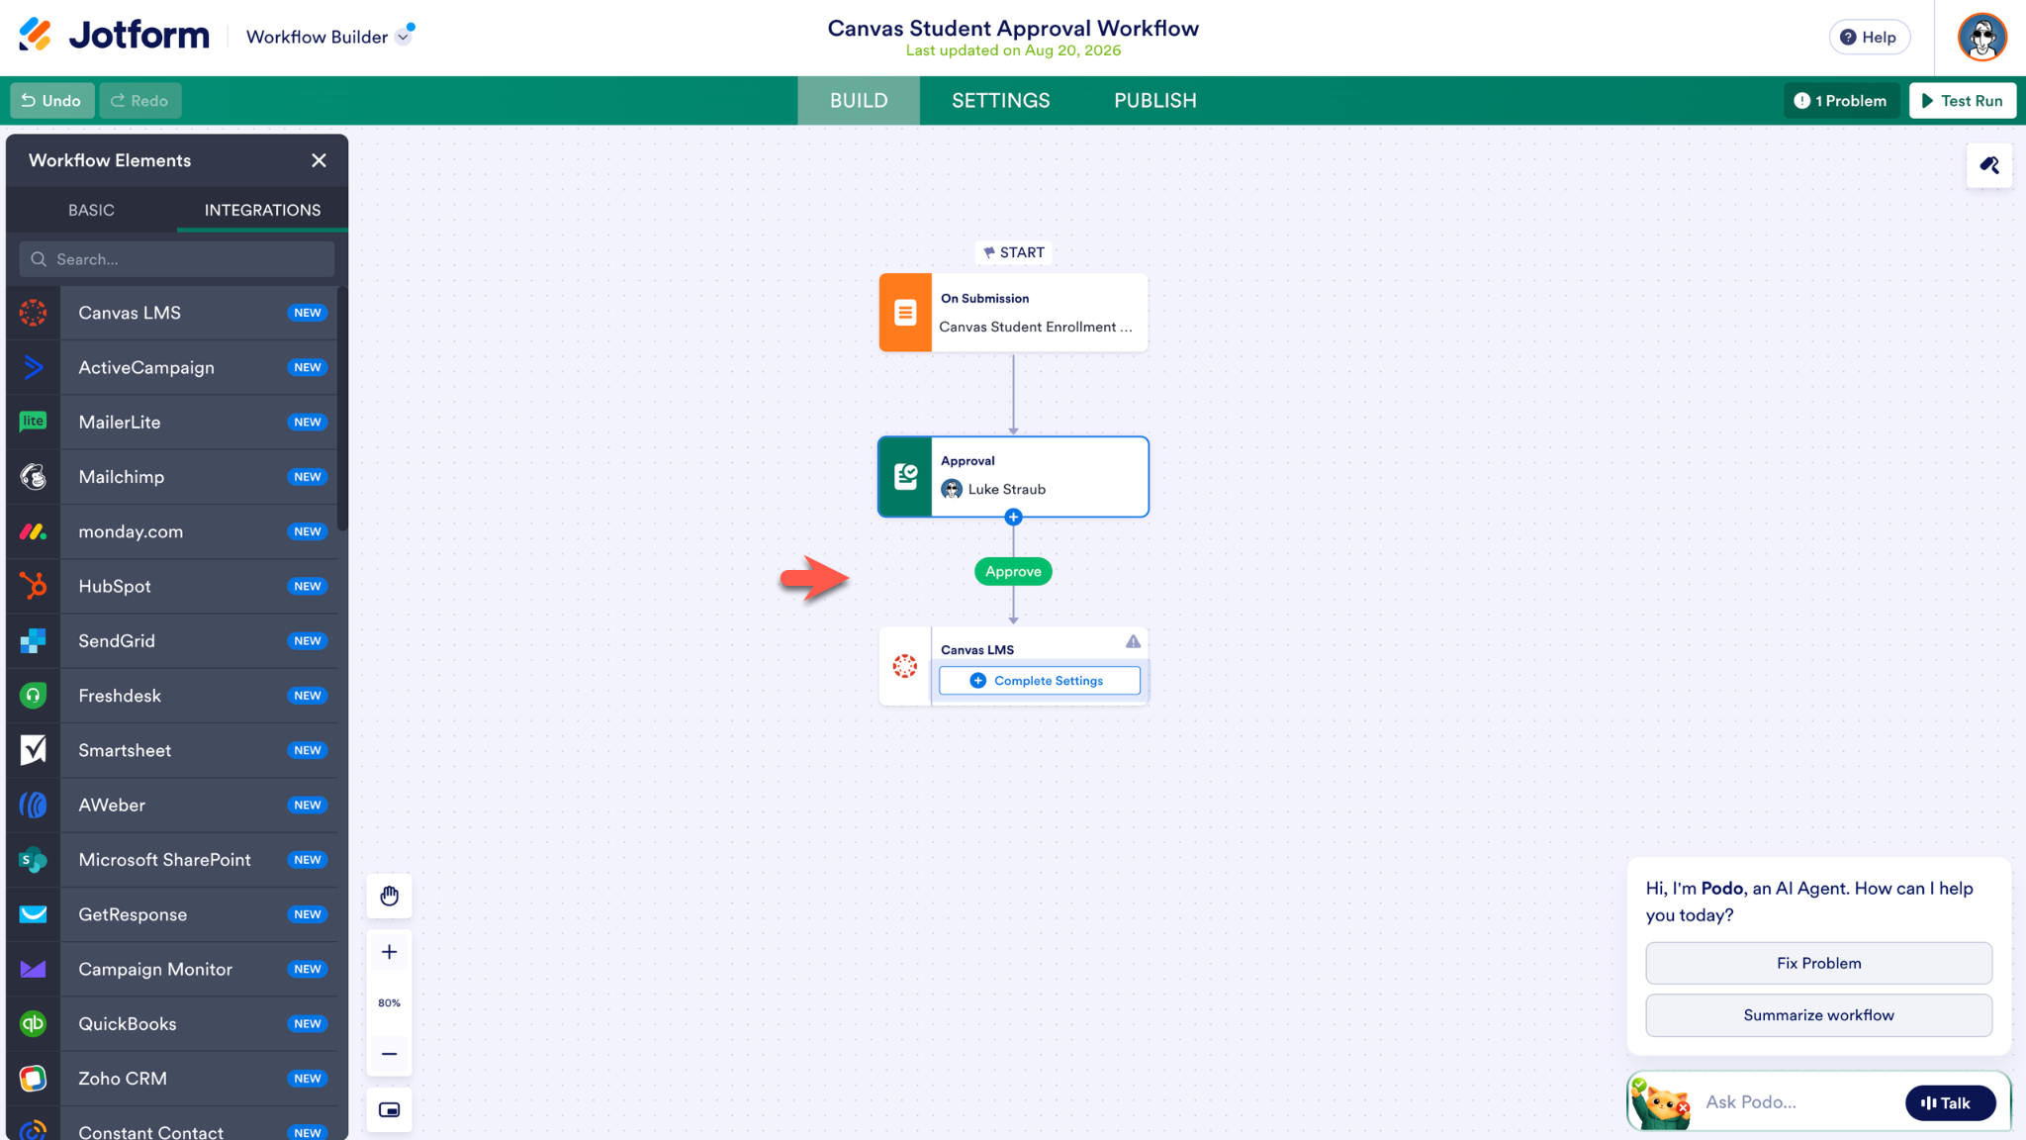Image resolution: width=2026 pixels, height=1140 pixels.
Task: Click the Canvas LMS node icon on canvas
Action: click(x=905, y=666)
